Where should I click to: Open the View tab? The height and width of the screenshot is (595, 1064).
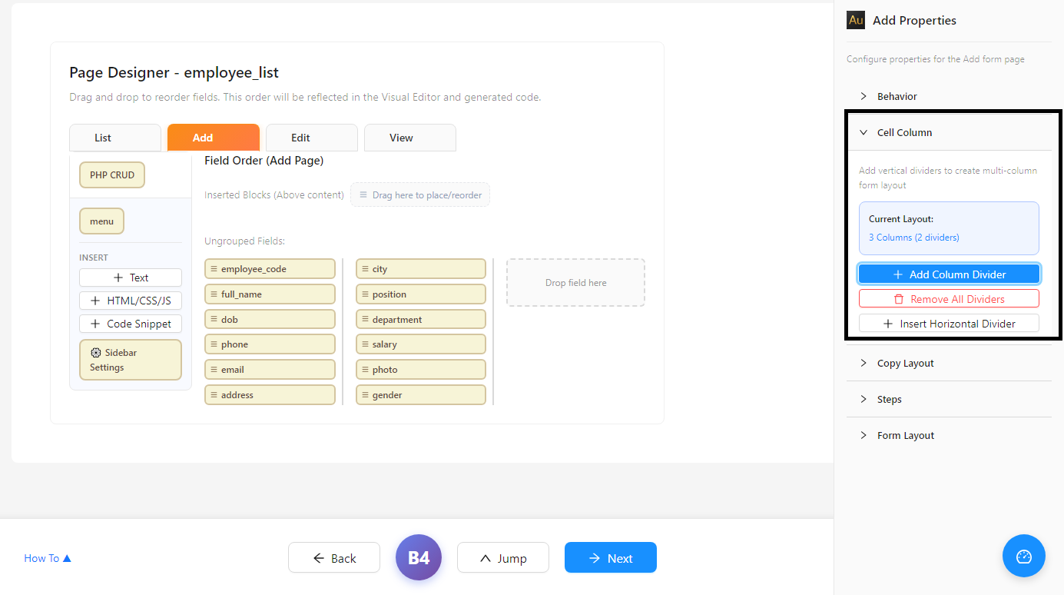tap(410, 138)
